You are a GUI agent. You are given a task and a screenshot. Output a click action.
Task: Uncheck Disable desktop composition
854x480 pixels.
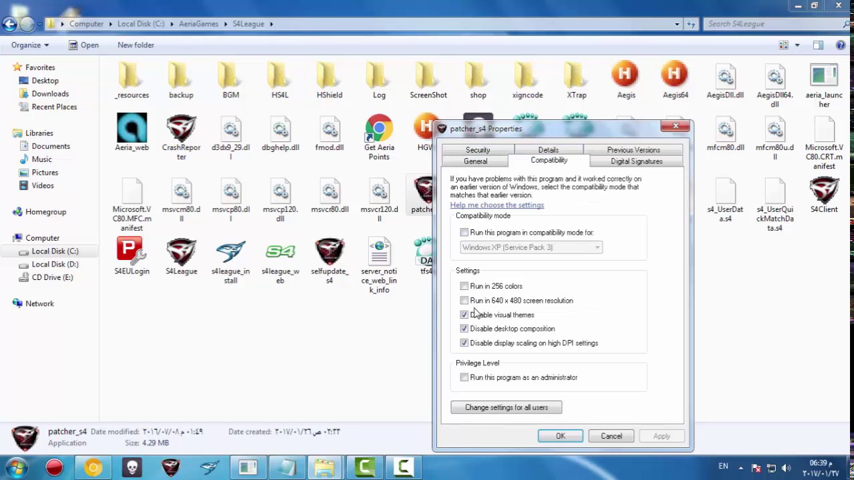tap(464, 329)
